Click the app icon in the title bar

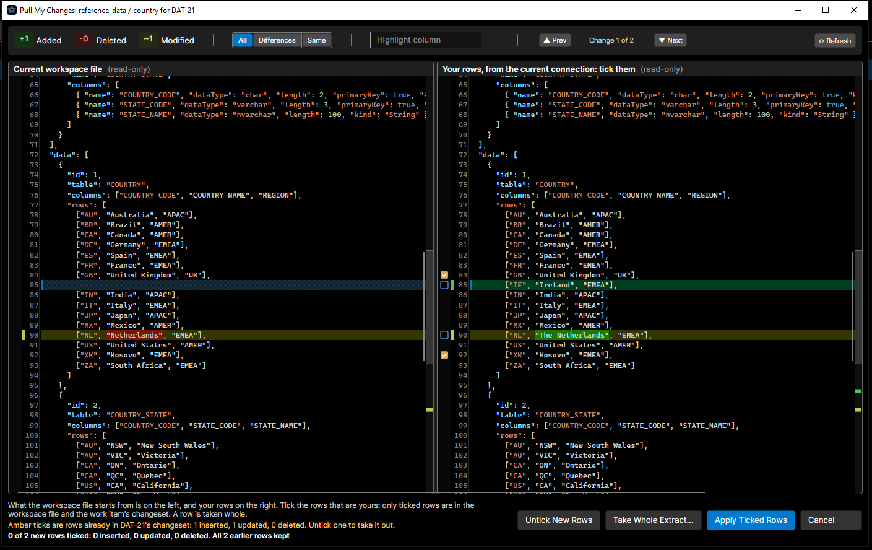click(11, 10)
